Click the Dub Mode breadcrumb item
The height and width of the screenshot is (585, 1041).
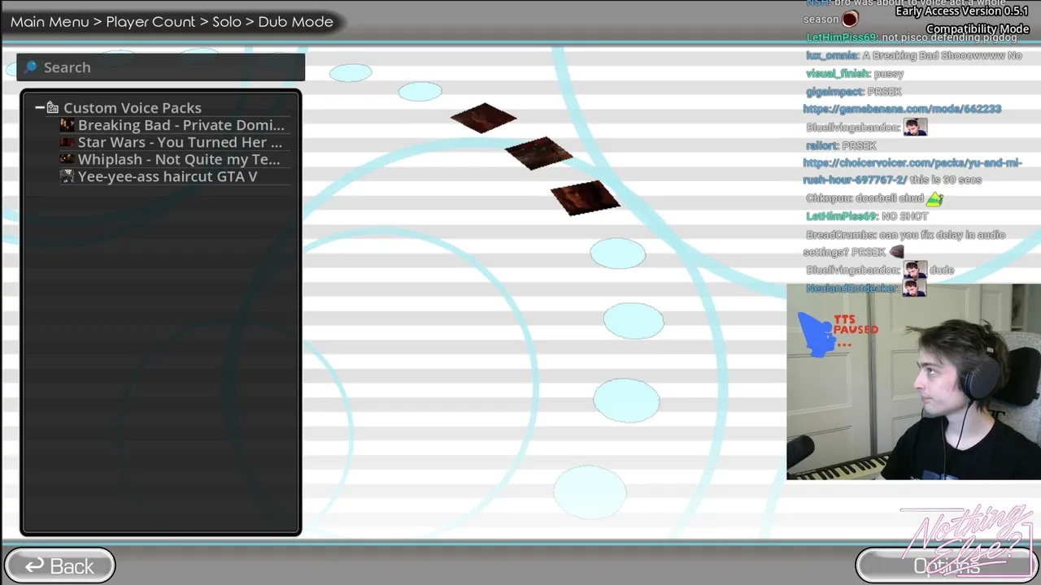tap(295, 22)
